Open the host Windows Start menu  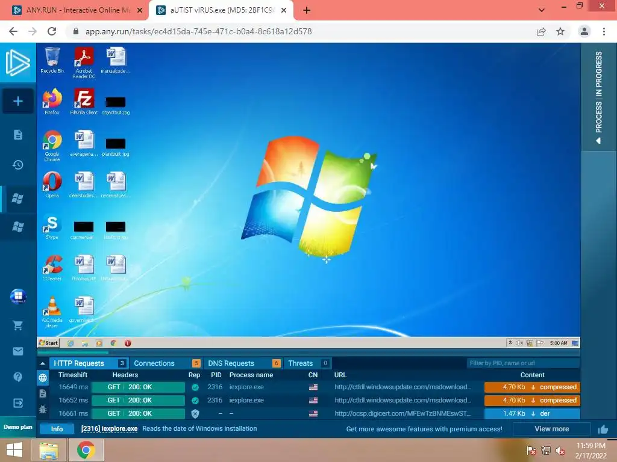pos(14,450)
